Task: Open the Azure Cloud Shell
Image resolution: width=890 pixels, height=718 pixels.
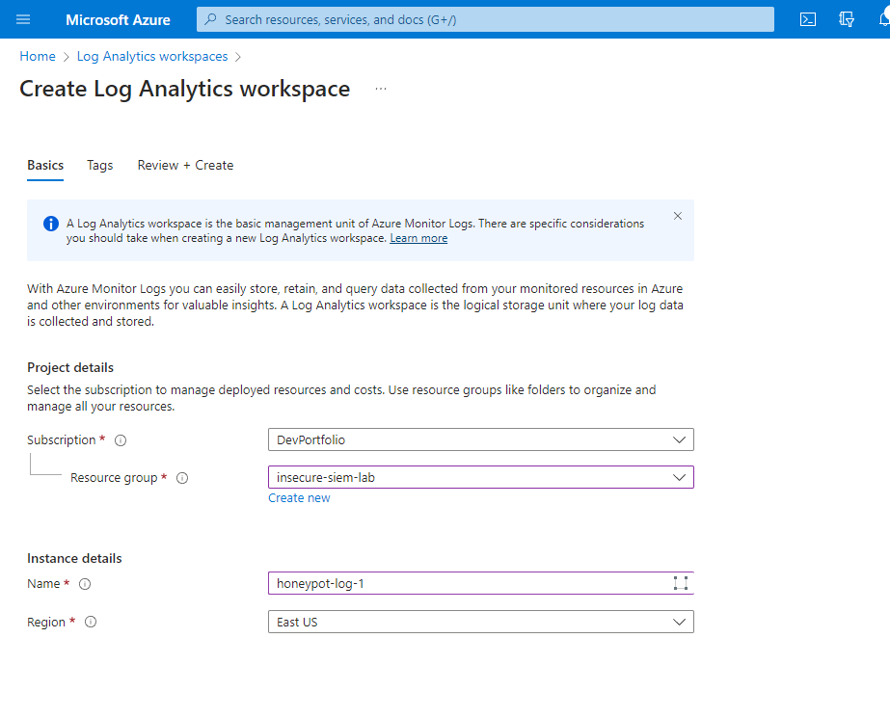Action: point(807,19)
